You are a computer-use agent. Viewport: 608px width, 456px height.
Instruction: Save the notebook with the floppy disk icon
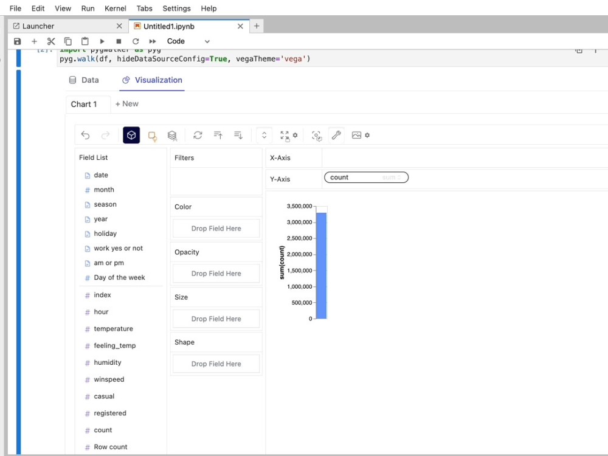(17, 41)
